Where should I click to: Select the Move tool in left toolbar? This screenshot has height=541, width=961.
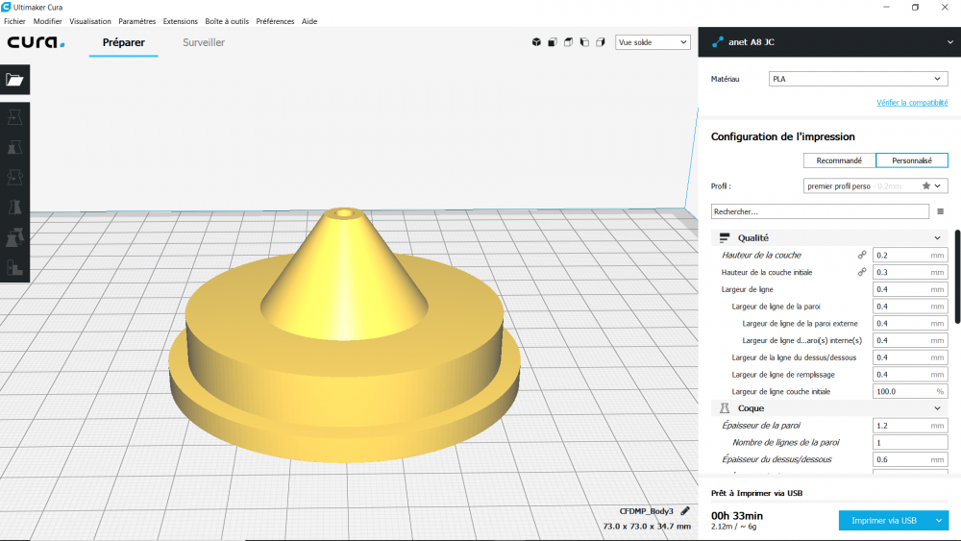click(14, 117)
